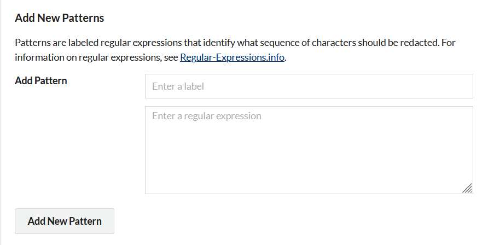Click the bold 'Add Pattern' label text

click(41, 80)
